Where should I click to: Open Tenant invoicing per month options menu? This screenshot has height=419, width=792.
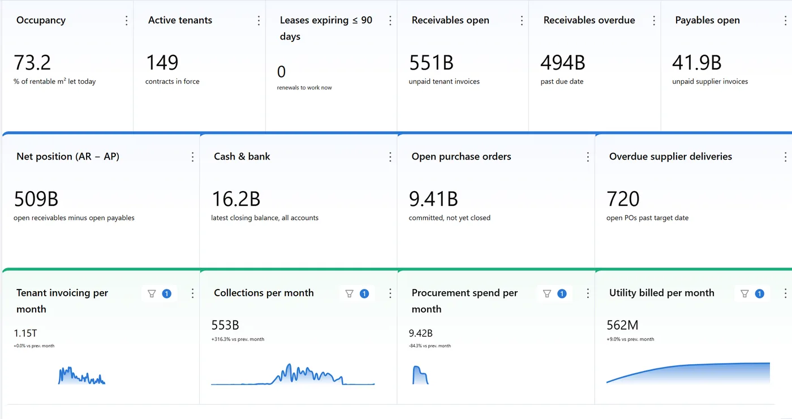coord(192,293)
